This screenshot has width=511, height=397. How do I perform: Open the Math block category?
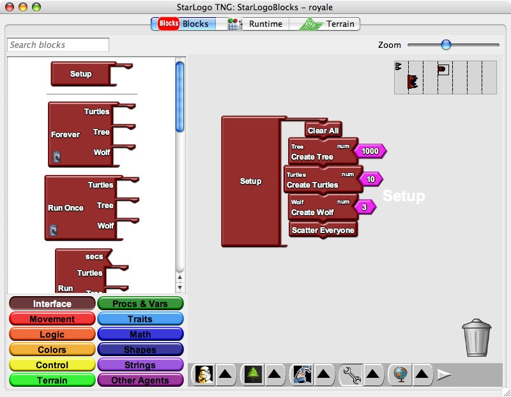click(x=140, y=334)
